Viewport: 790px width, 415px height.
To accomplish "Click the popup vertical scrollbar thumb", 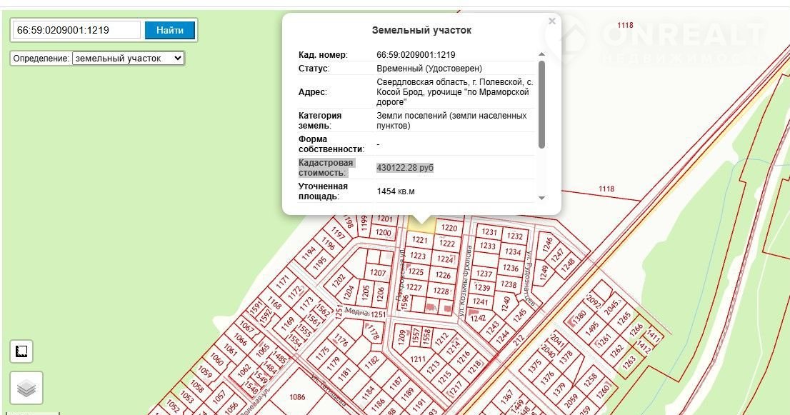I will (541, 104).
